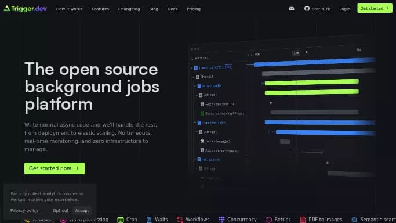This screenshot has height=223, width=396.
Task: Select the Workflows icon tab
Action: 193,220
